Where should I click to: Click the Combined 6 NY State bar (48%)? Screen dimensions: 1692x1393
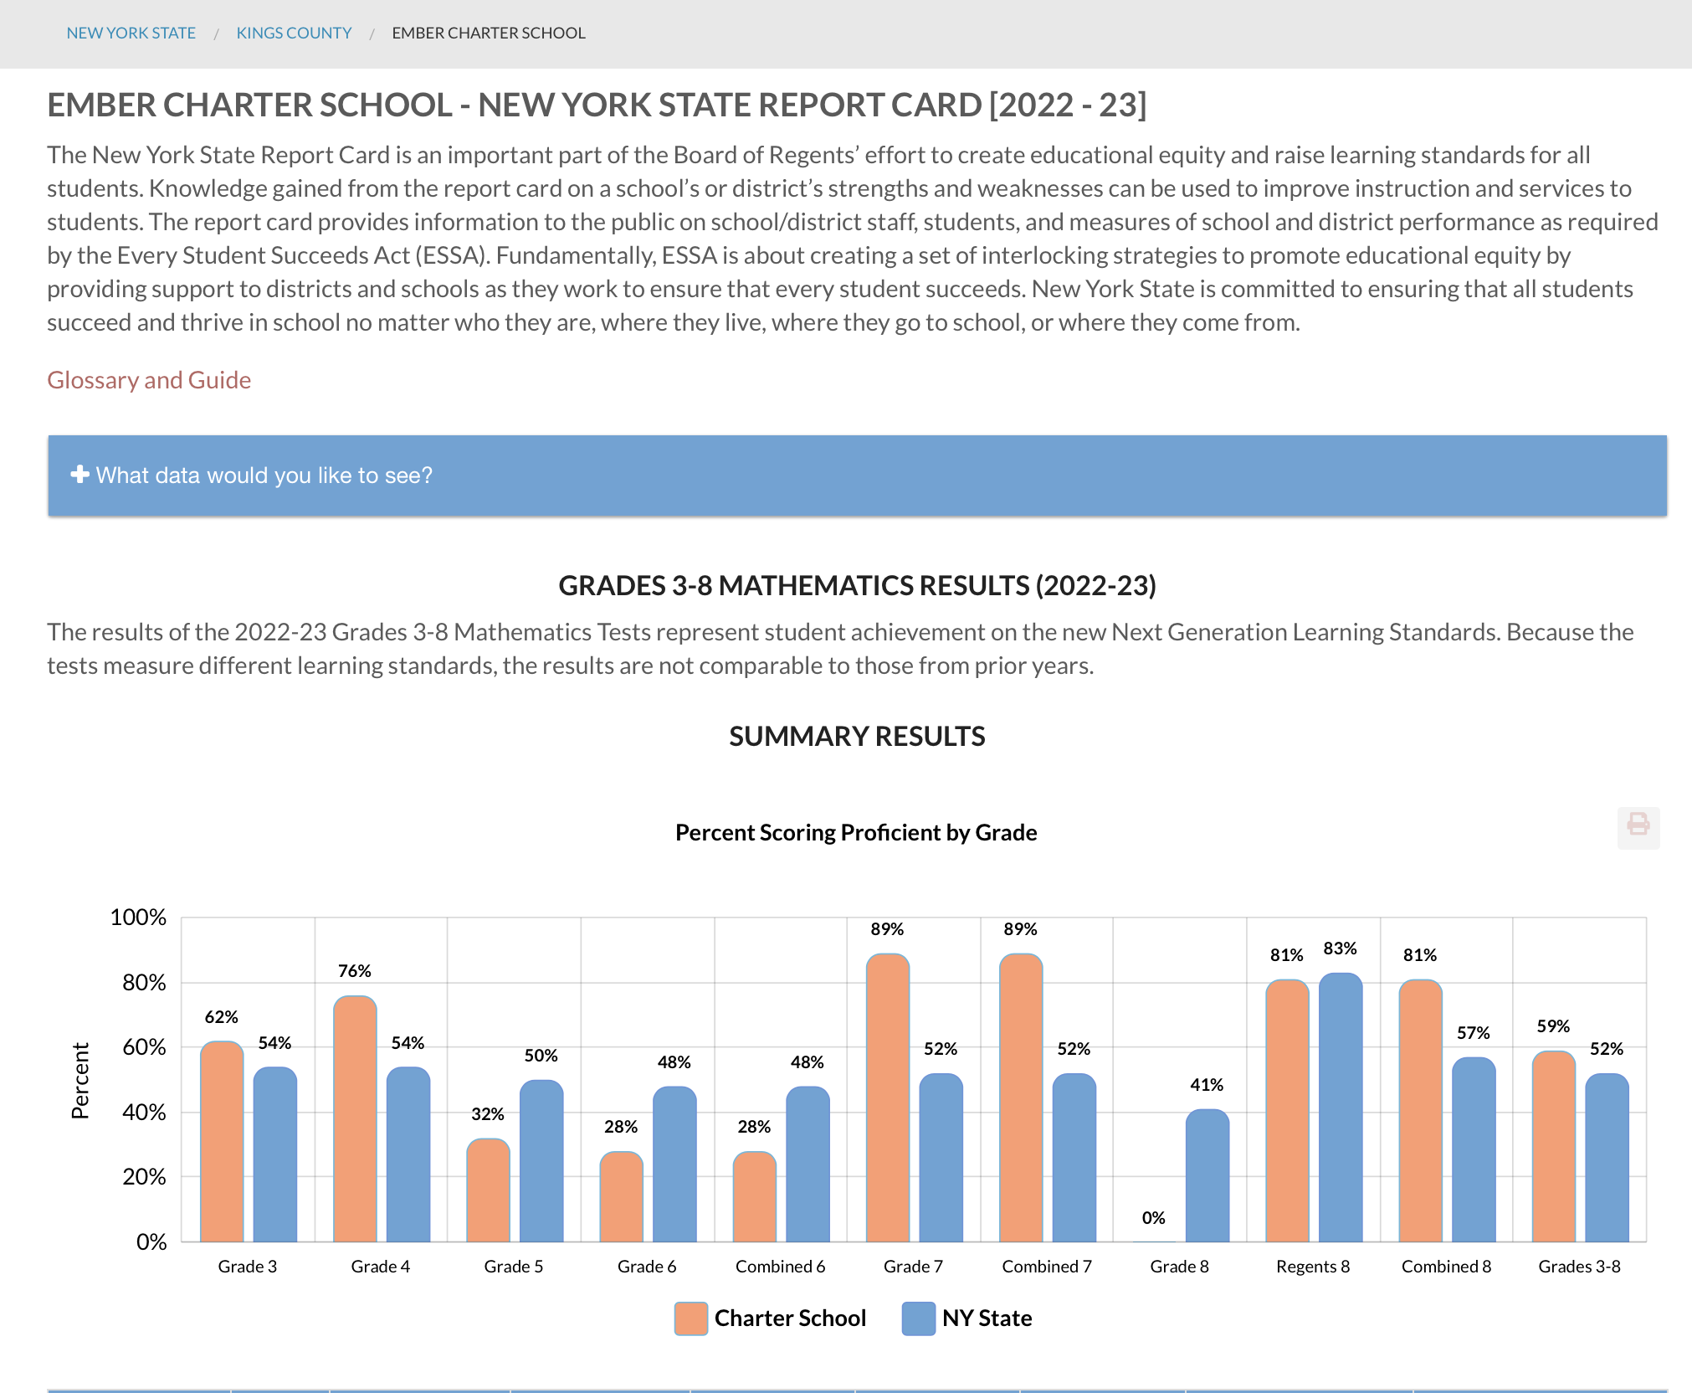point(808,1164)
